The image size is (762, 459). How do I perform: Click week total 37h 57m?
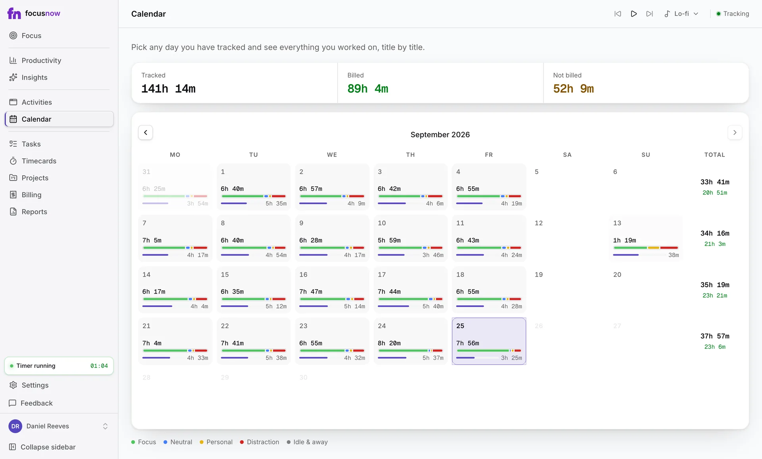(x=715, y=336)
